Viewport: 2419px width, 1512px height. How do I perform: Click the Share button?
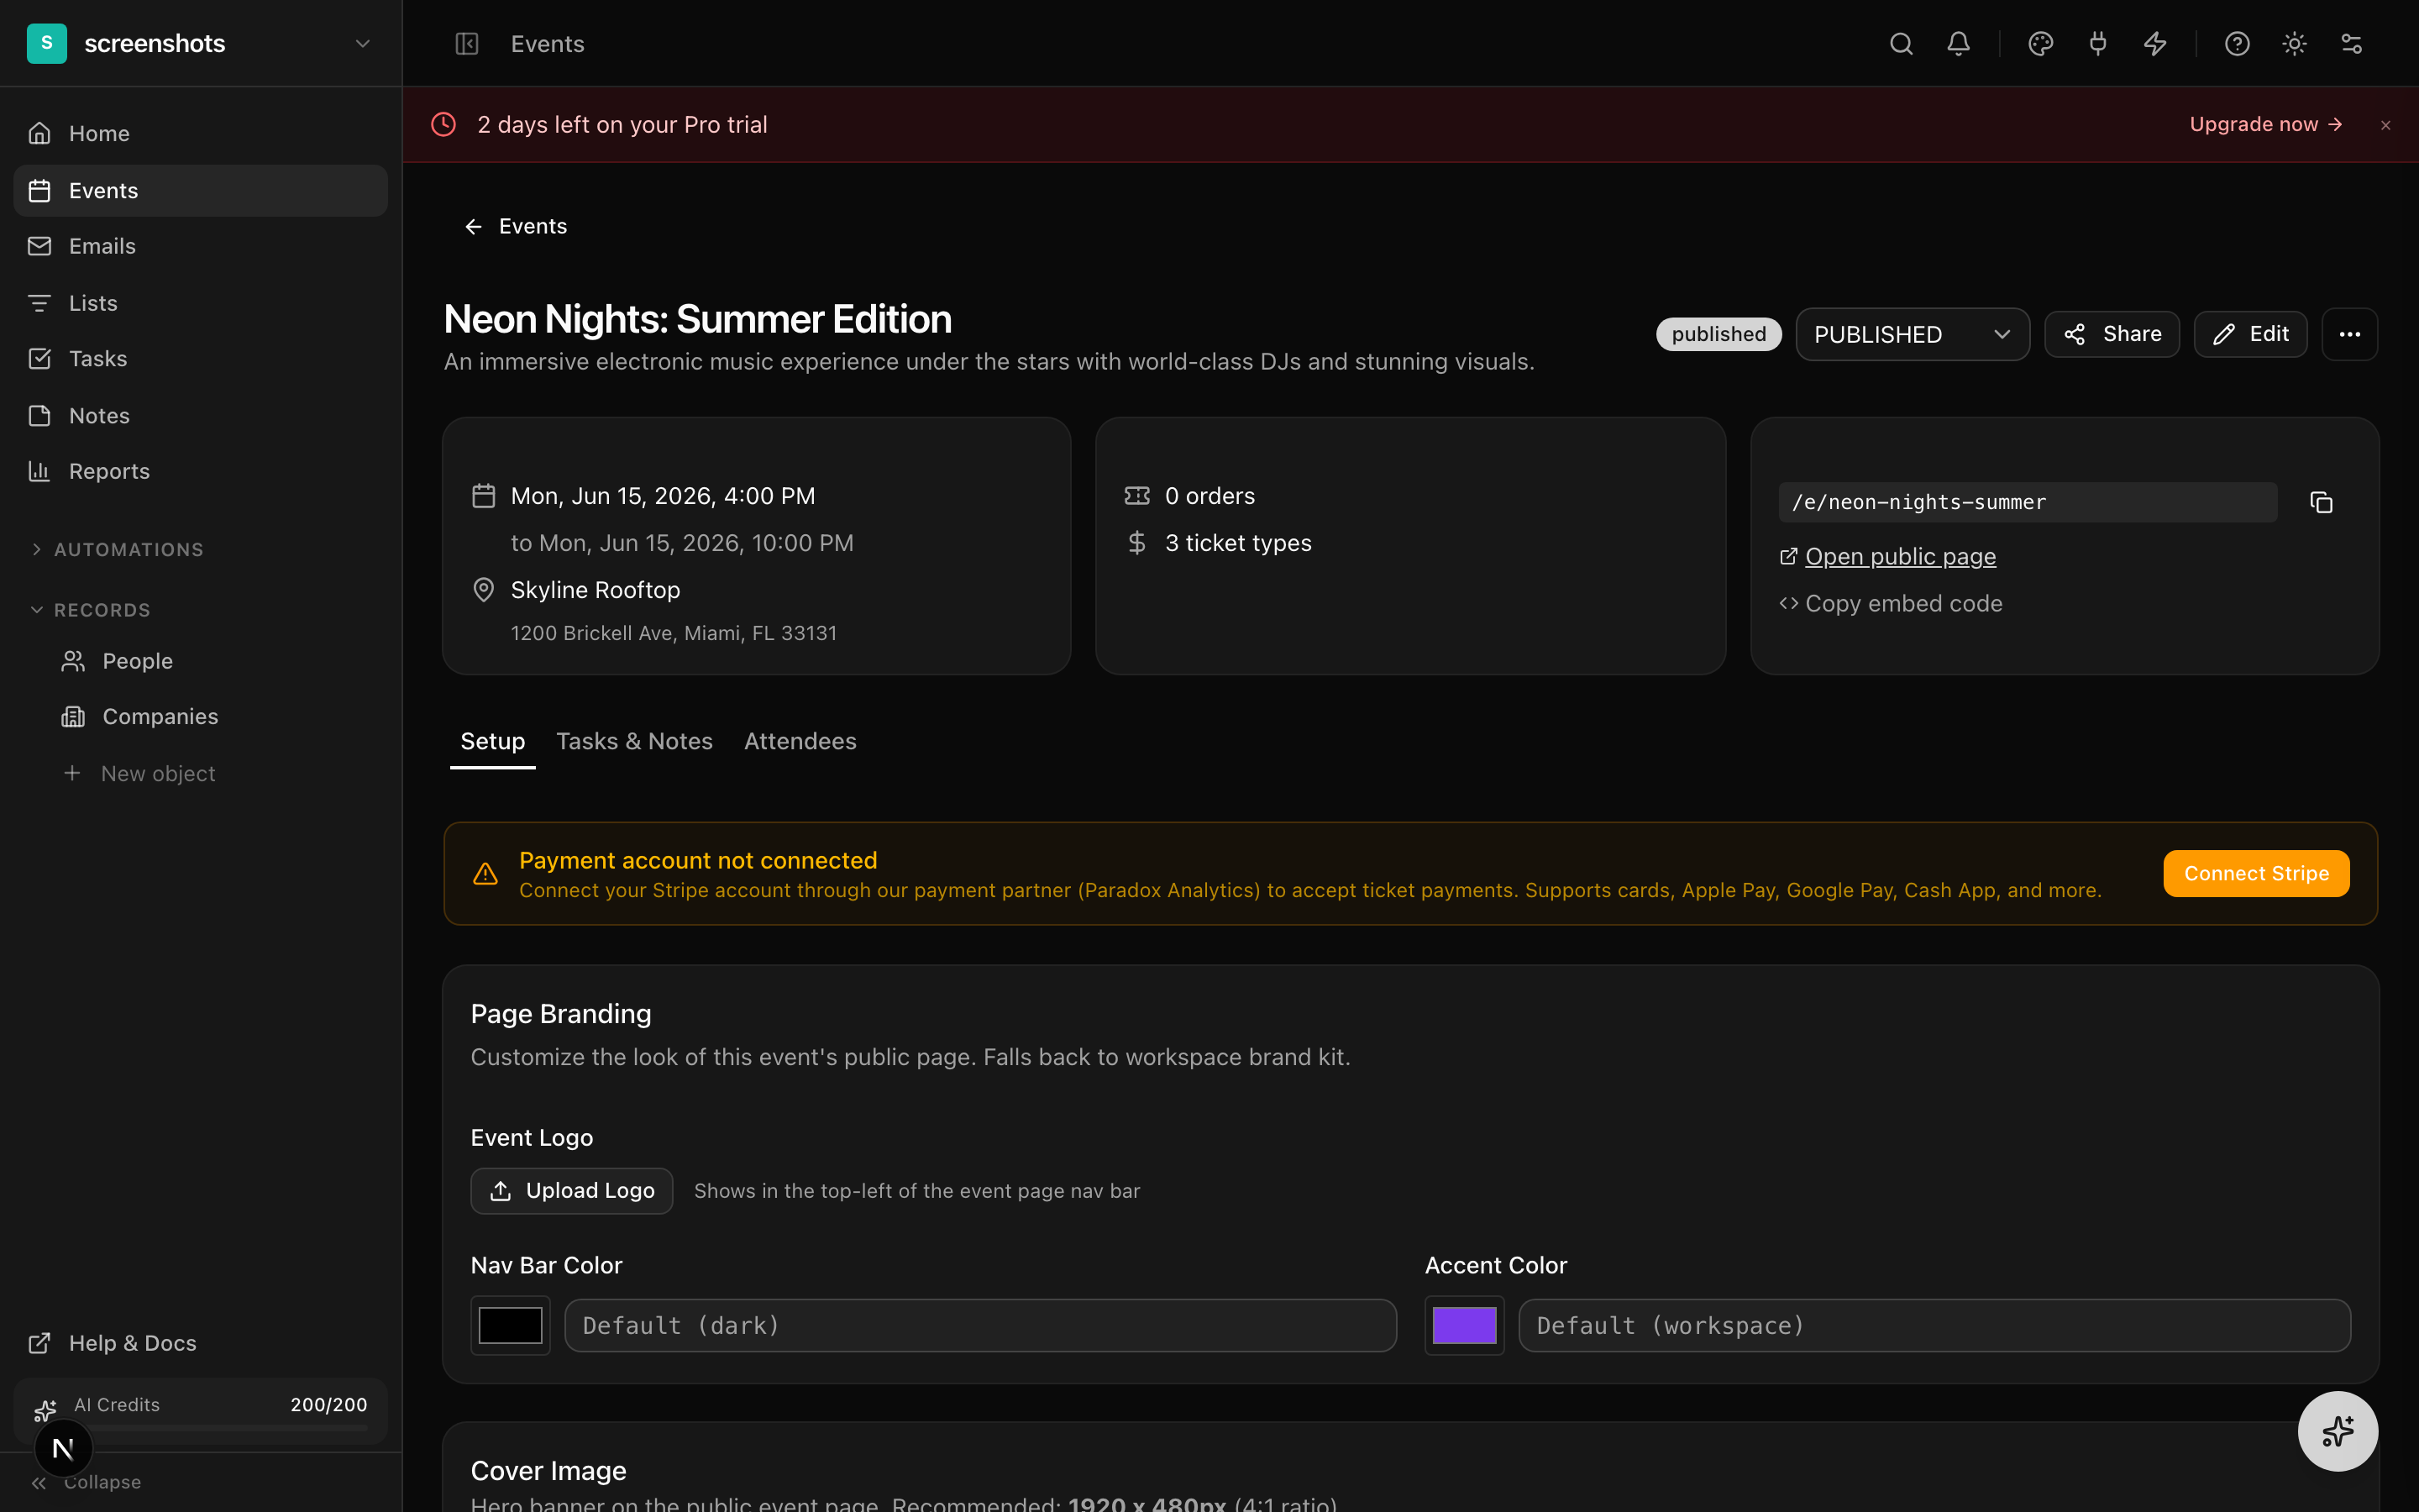pyautogui.click(x=2111, y=334)
